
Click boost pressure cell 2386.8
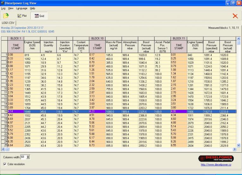coord(146,115)
